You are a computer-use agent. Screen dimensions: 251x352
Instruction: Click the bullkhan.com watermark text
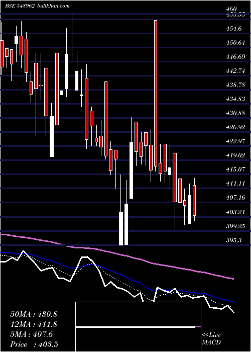53,6
